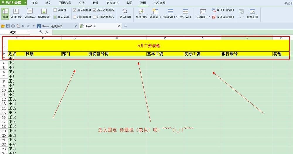The height and width of the screenshot is (154, 293).
Task: Click Unfreeze Panes (取消冻结)
Action: [142, 13]
